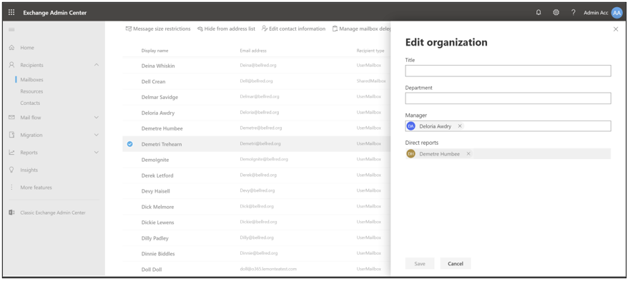Viewport: 630px width, 281px height.
Task: Click the DA avatar in Manager field
Action: tap(410, 126)
